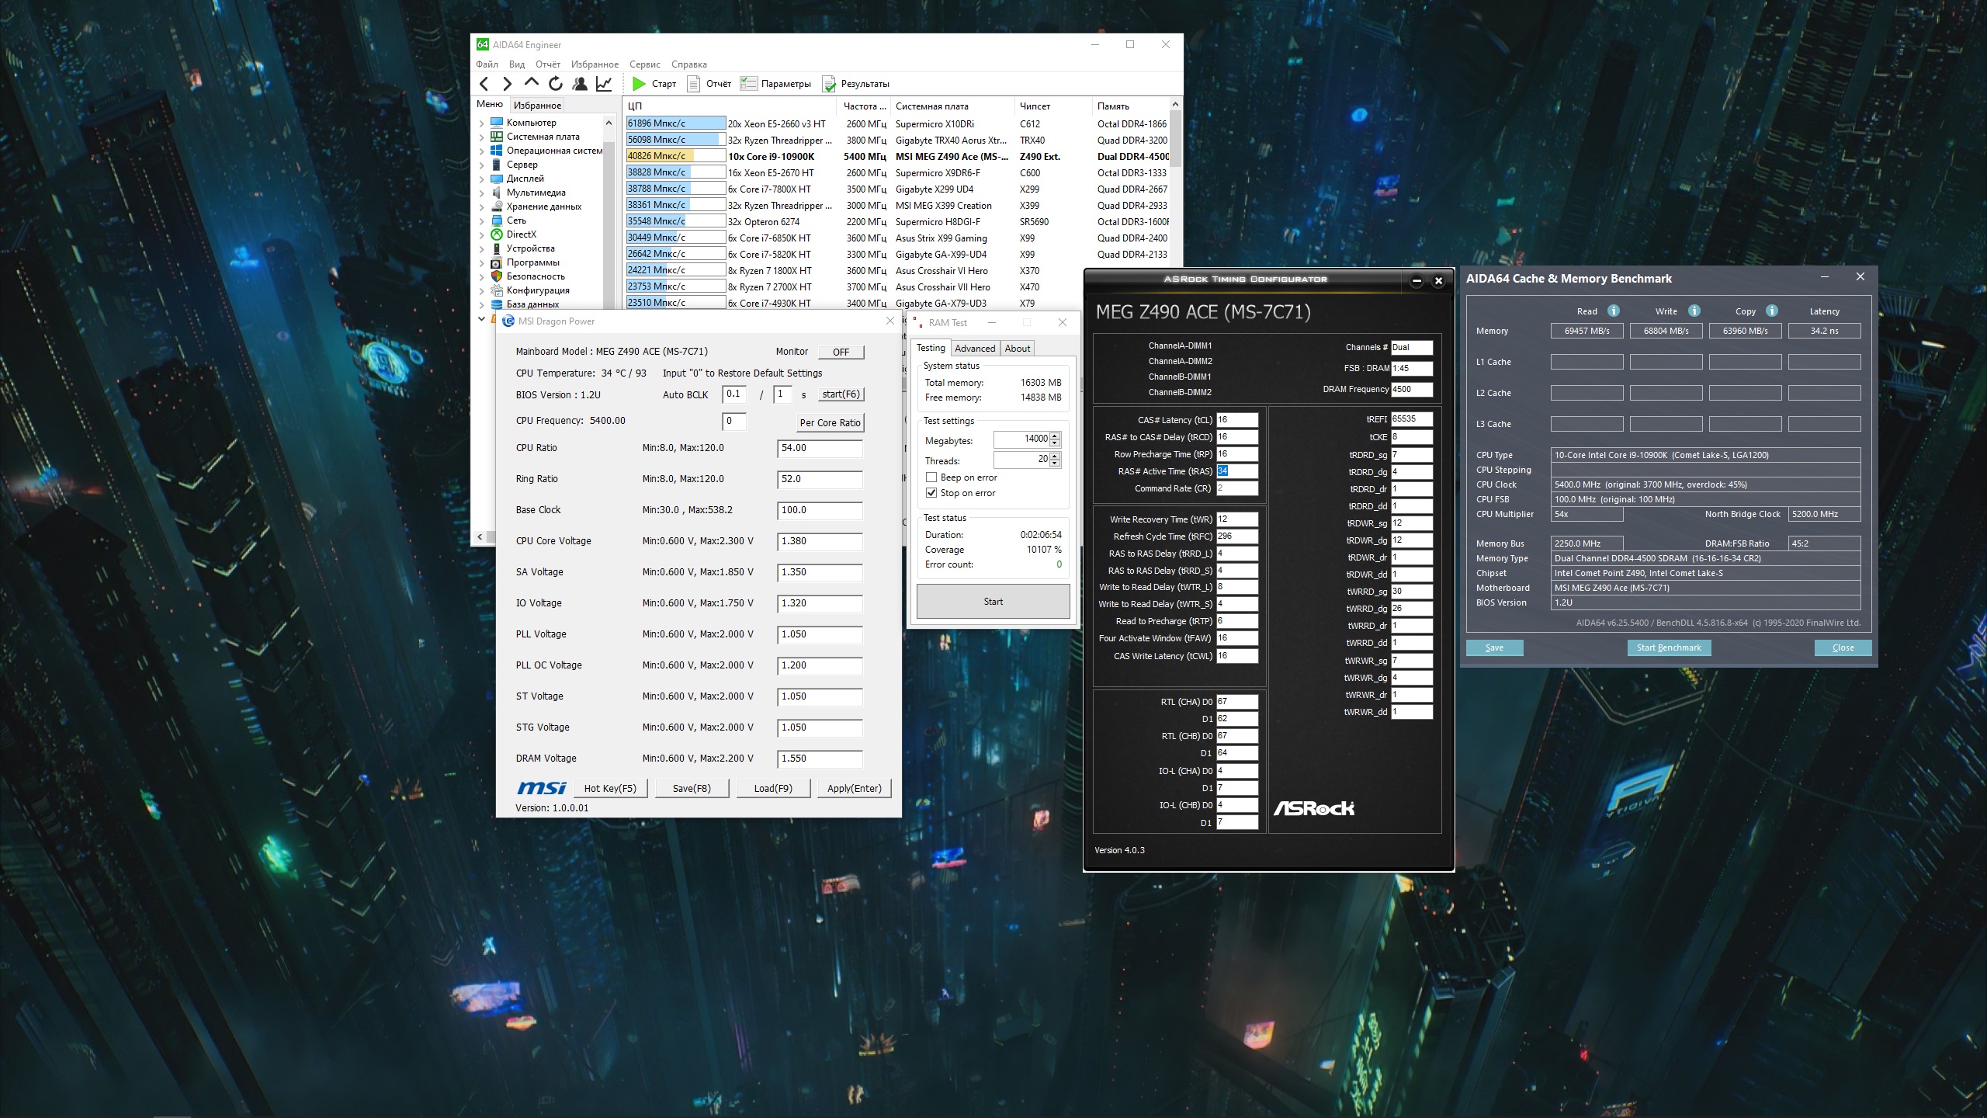Screen dimensions: 1987x1118
Task: Expand the Конфигурация node arrow
Action: tap(481, 290)
